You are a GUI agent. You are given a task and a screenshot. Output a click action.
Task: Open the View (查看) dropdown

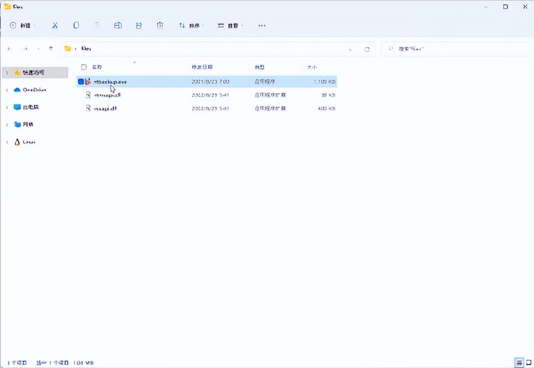[230, 25]
